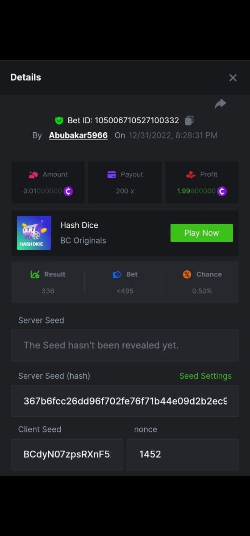The width and height of the screenshot is (250, 536).
Task: Select the Server Seed field
Action: (125, 345)
